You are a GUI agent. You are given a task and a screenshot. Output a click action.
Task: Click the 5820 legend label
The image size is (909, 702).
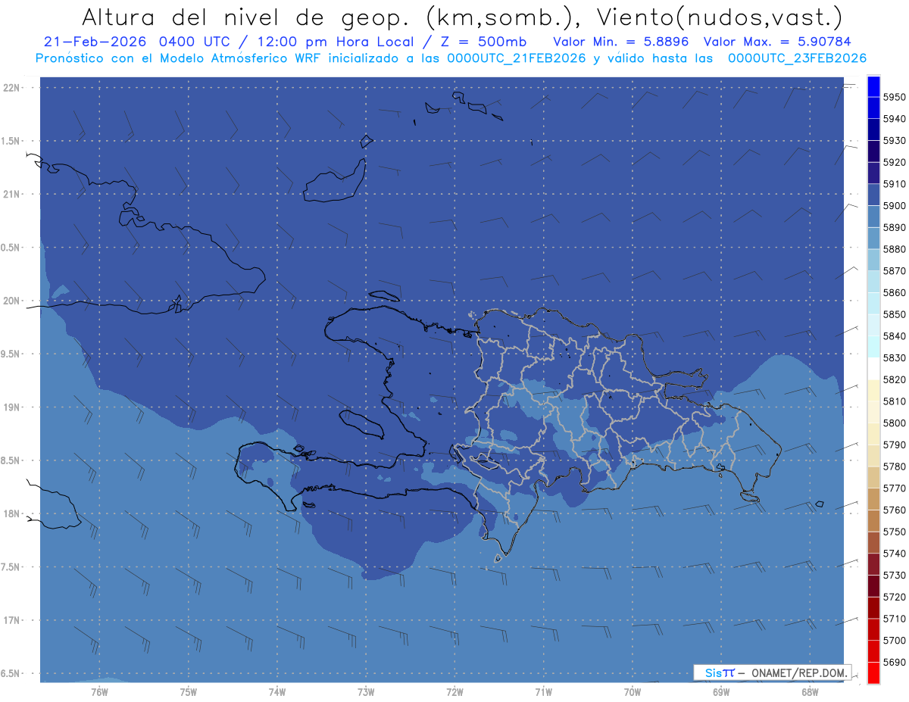pos(895,379)
